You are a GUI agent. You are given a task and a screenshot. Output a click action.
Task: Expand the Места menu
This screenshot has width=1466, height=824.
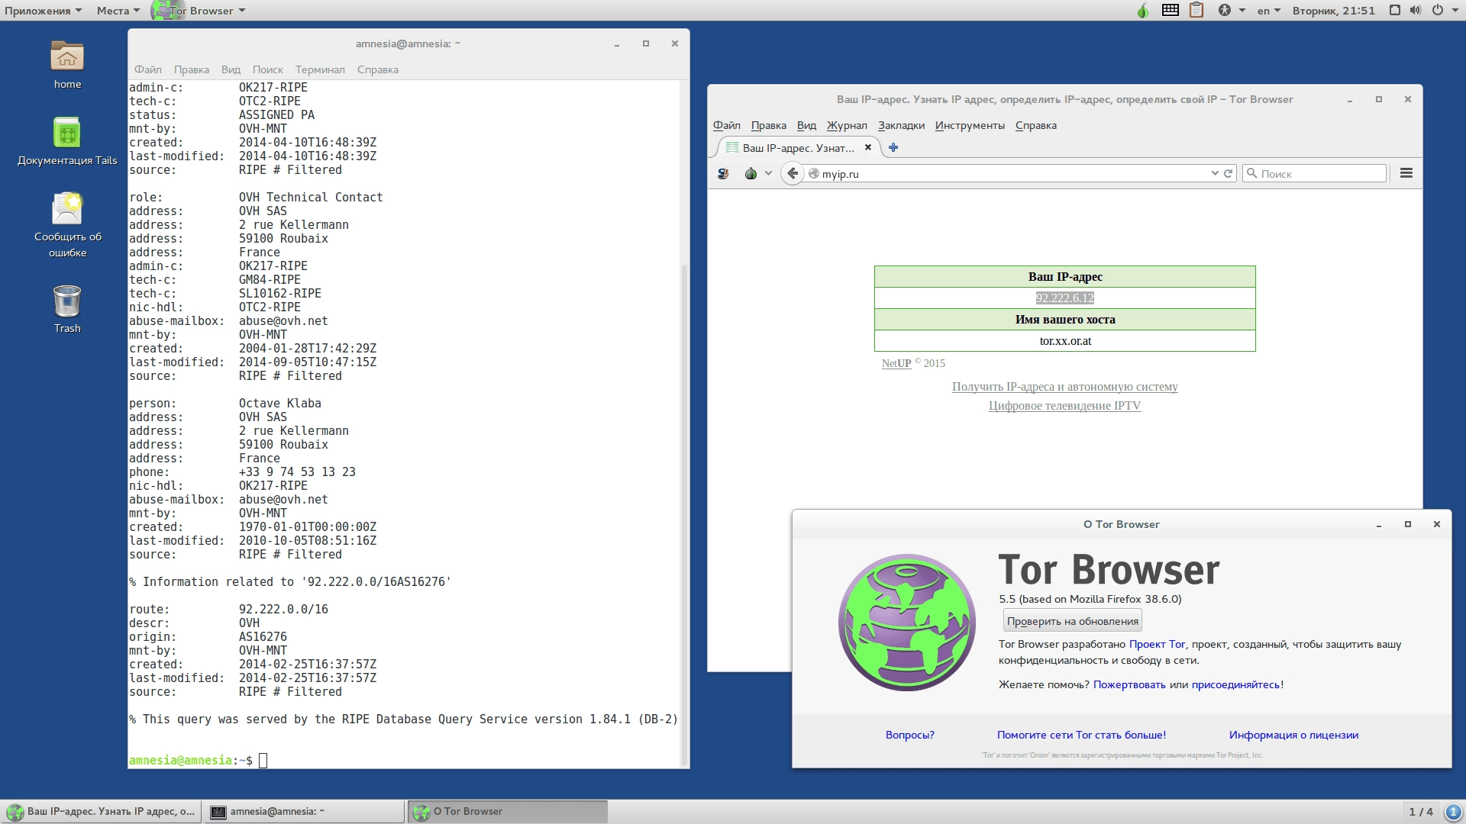(x=118, y=11)
